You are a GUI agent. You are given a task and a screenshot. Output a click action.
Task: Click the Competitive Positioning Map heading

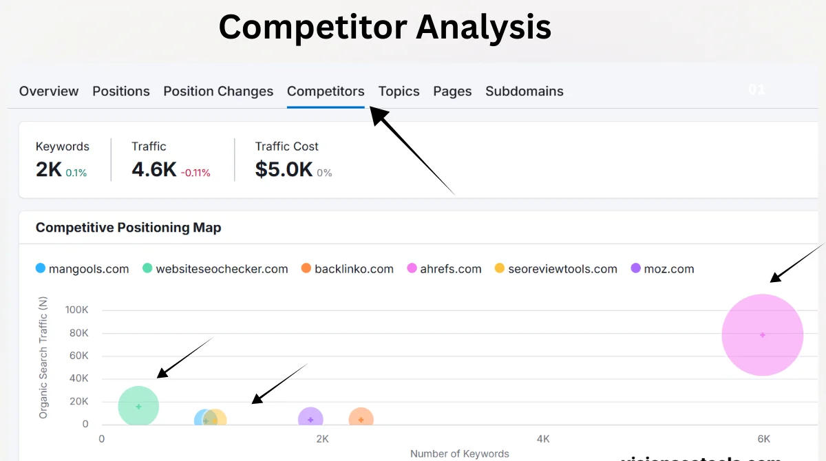click(128, 227)
